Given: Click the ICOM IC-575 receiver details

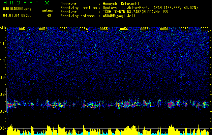Looking at the screenshot, I should 135,12.
